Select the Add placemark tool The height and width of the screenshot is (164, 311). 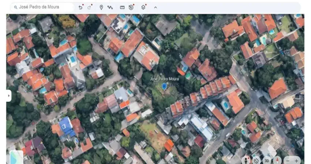tap(101, 8)
